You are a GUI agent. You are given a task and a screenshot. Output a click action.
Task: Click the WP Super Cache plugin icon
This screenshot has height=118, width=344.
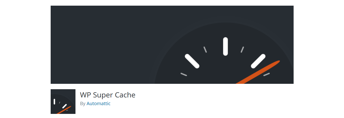[63, 102]
